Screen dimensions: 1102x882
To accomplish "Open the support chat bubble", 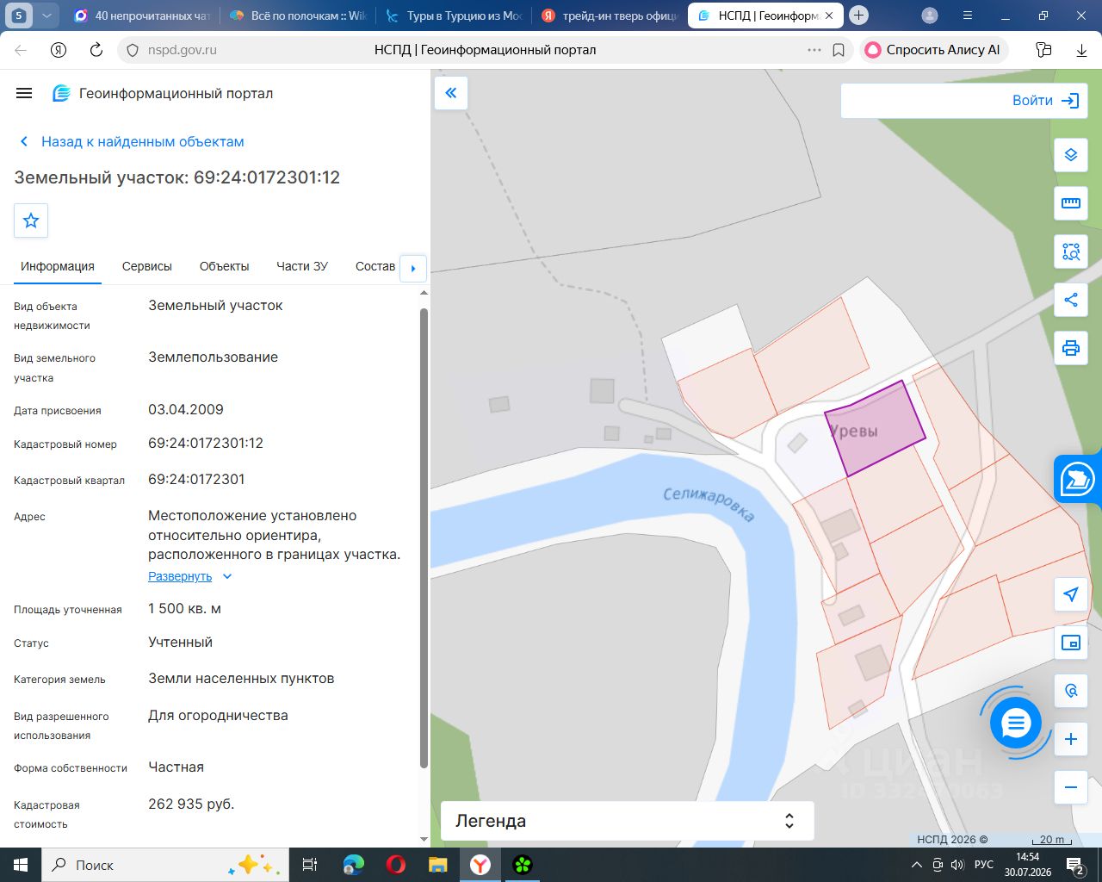I will 1016,723.
